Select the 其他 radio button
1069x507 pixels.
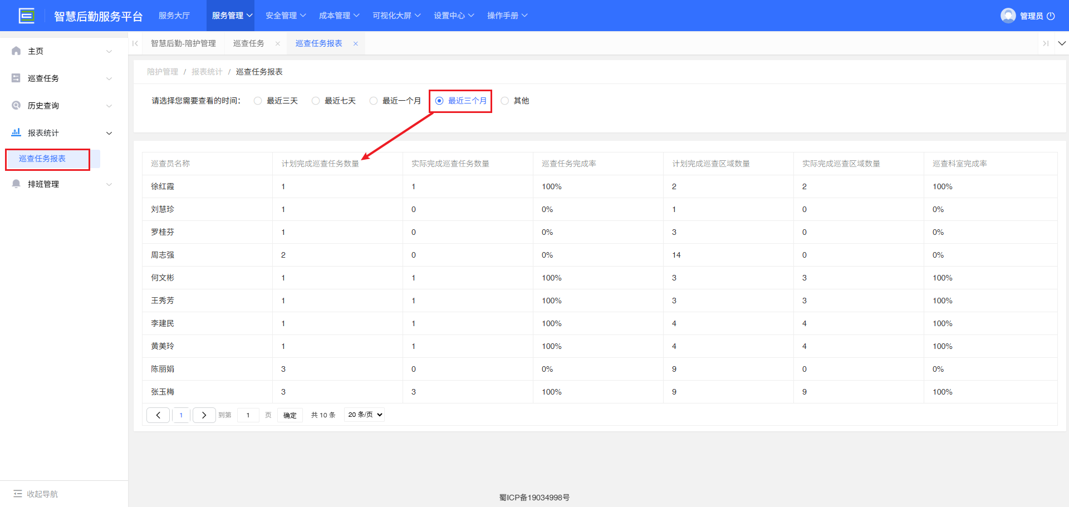(x=504, y=101)
